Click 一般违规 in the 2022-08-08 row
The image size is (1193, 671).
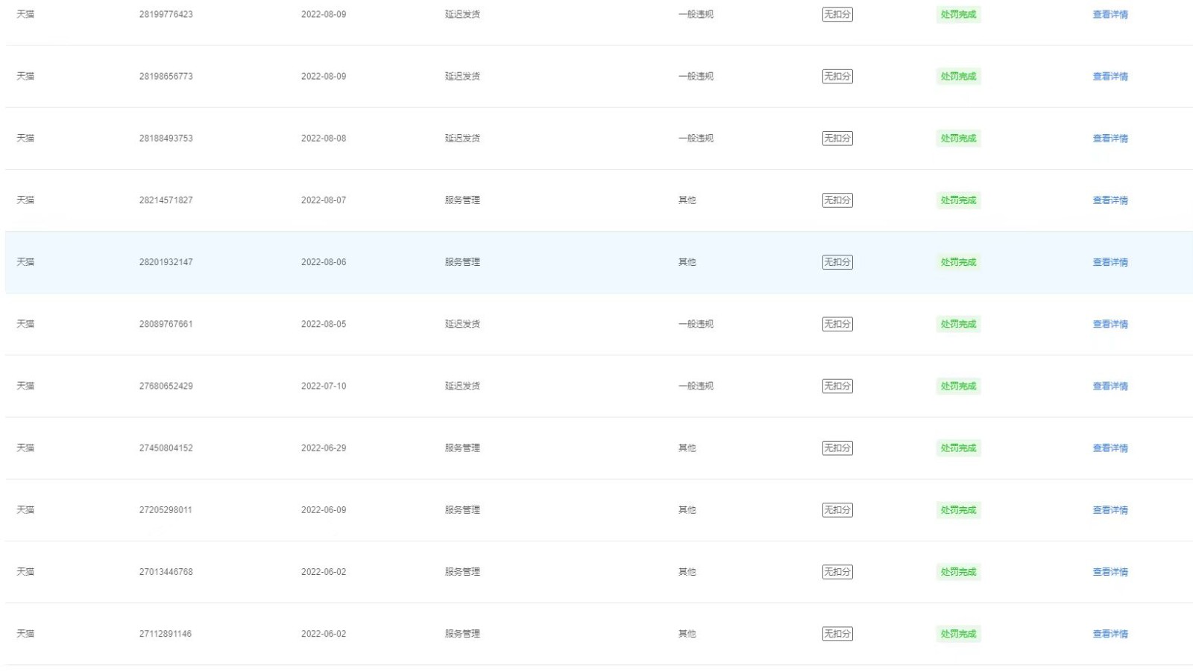coord(695,138)
